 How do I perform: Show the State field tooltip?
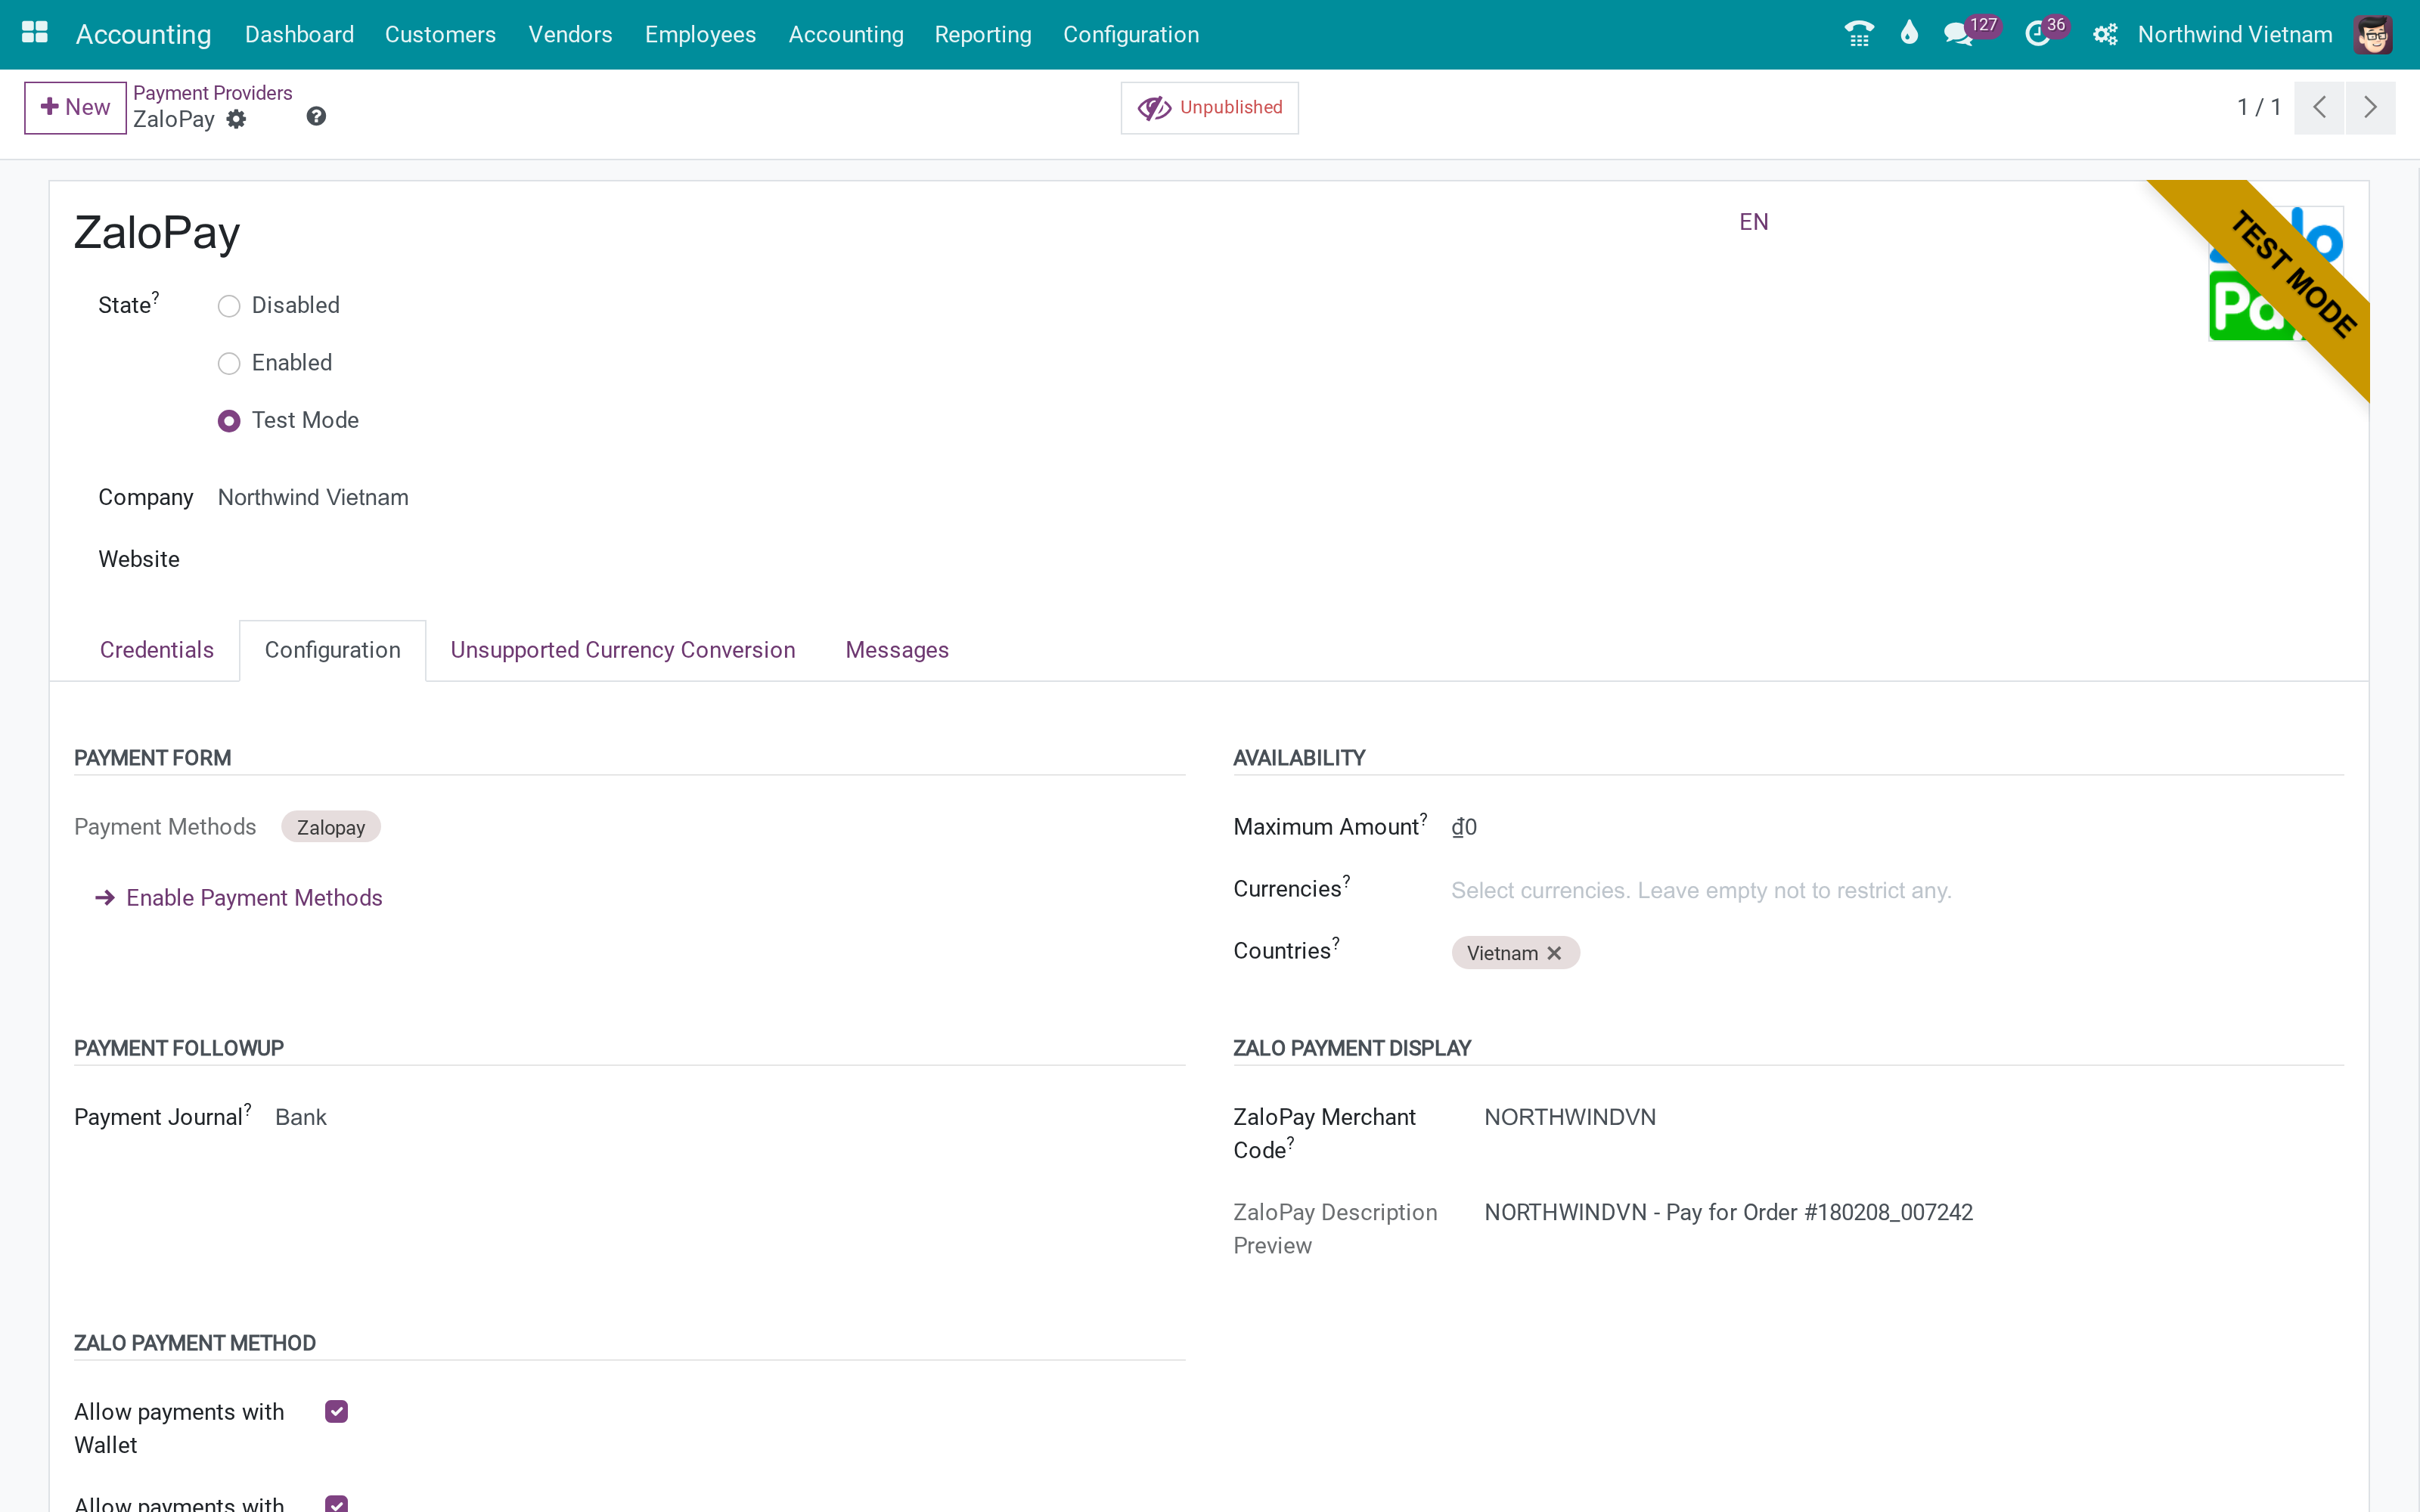coord(155,296)
